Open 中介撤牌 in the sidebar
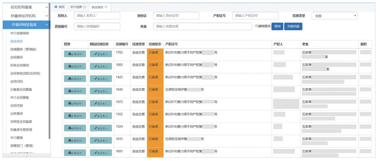This screenshot has width=381, height=161. pos(17,138)
